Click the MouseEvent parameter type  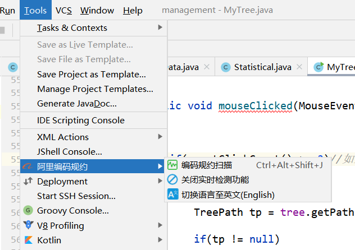point(327,106)
